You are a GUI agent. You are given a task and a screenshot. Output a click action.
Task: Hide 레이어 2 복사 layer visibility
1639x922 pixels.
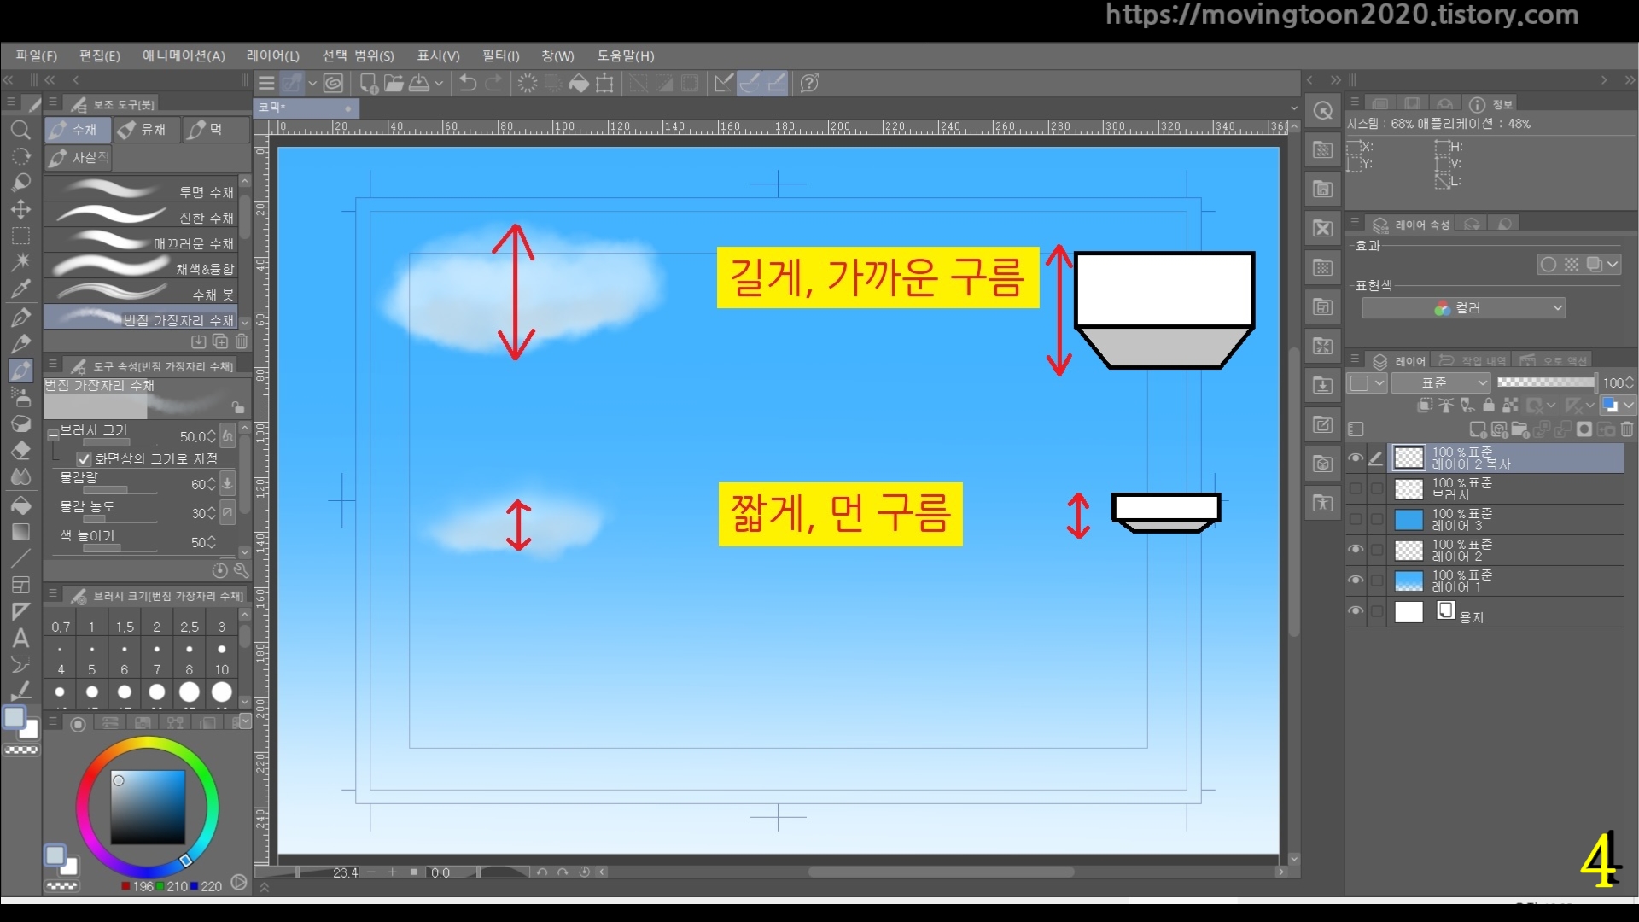tap(1355, 458)
